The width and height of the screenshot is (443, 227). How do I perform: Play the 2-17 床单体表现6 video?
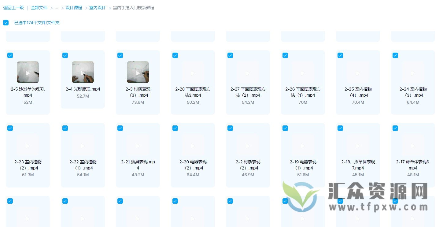click(413, 146)
